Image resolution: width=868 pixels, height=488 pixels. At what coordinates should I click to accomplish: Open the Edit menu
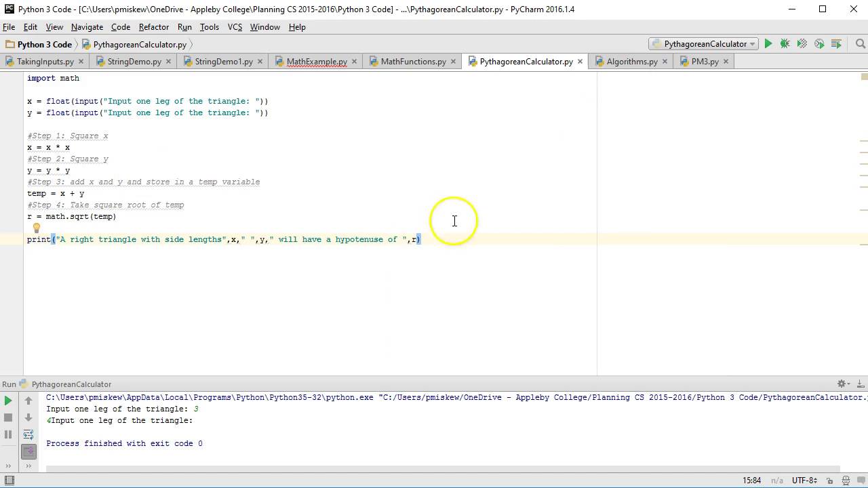(31, 27)
